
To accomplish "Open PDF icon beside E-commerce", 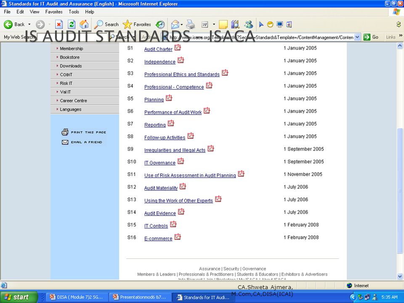I will click(x=178, y=237).
